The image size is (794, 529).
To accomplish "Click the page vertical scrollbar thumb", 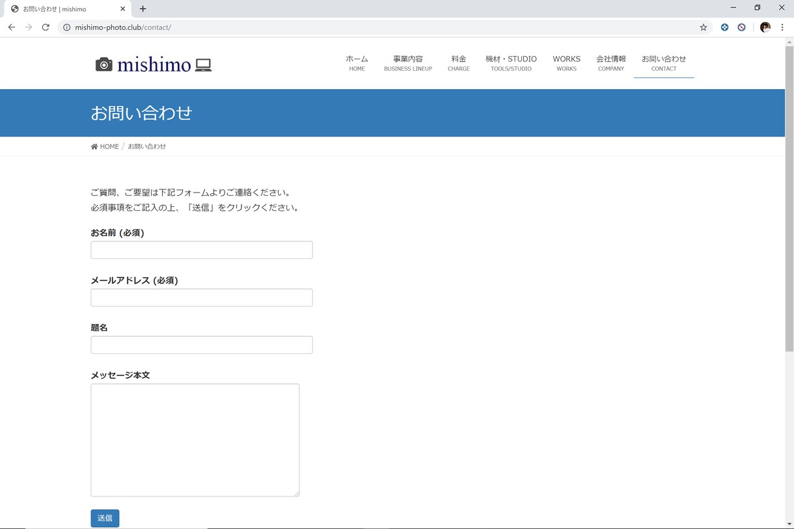I will (789, 198).
